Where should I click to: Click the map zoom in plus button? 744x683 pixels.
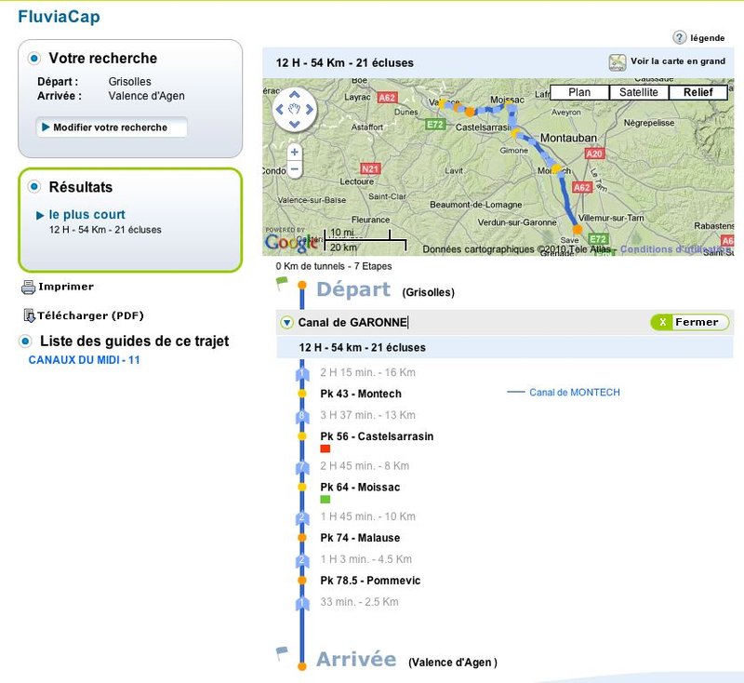coord(294,152)
